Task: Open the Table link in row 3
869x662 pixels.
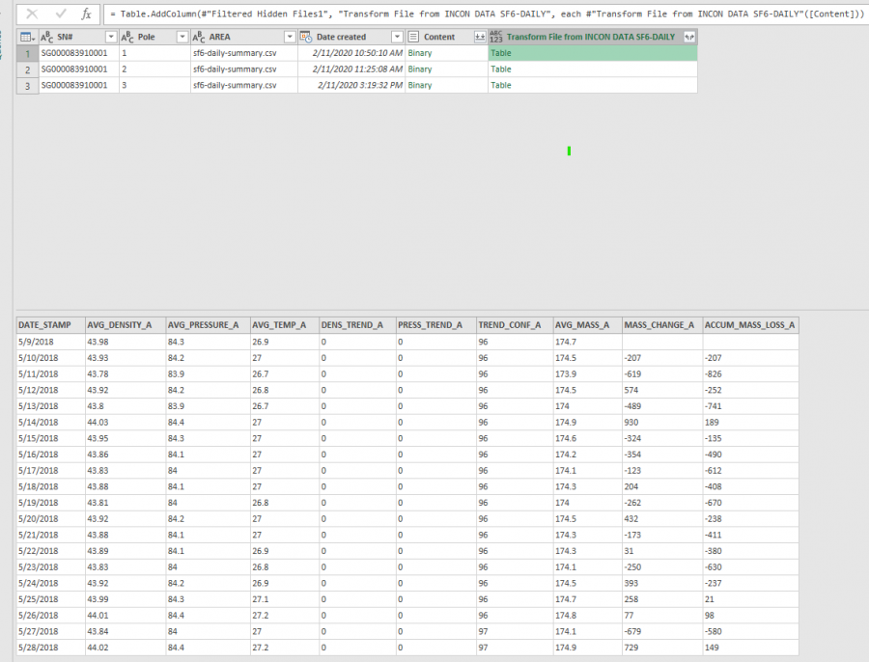Action: 500,85
